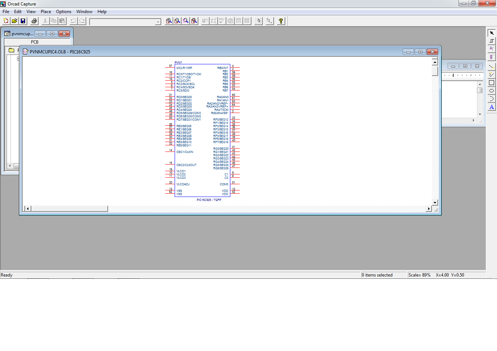497x351 pixels.
Task: Click the part editor horizontal scrollbar thumb
Action: 69,209
